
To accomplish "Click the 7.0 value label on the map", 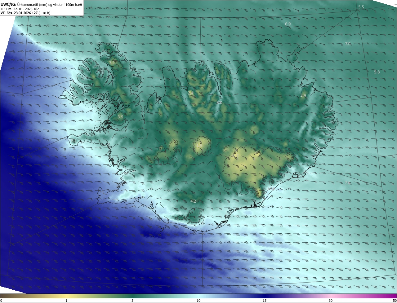I will [348, 44].
